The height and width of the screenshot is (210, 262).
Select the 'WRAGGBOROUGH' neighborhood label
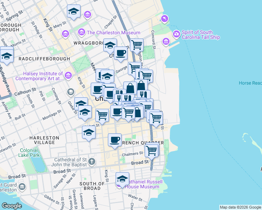[x=89, y=43]
